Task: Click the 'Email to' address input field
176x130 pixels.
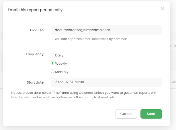Action: click(106, 30)
